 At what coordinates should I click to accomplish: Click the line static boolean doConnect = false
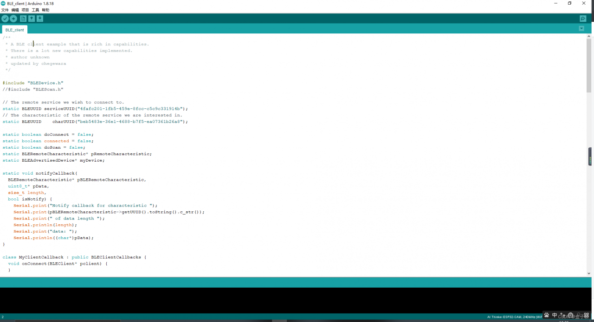(x=48, y=135)
